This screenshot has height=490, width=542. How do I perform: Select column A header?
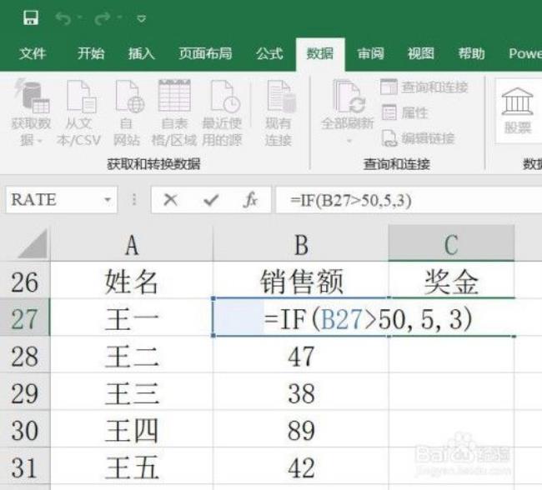[132, 244]
